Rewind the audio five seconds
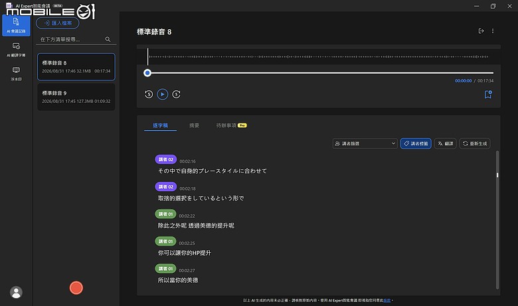The width and height of the screenshot is (518, 306). click(x=149, y=94)
